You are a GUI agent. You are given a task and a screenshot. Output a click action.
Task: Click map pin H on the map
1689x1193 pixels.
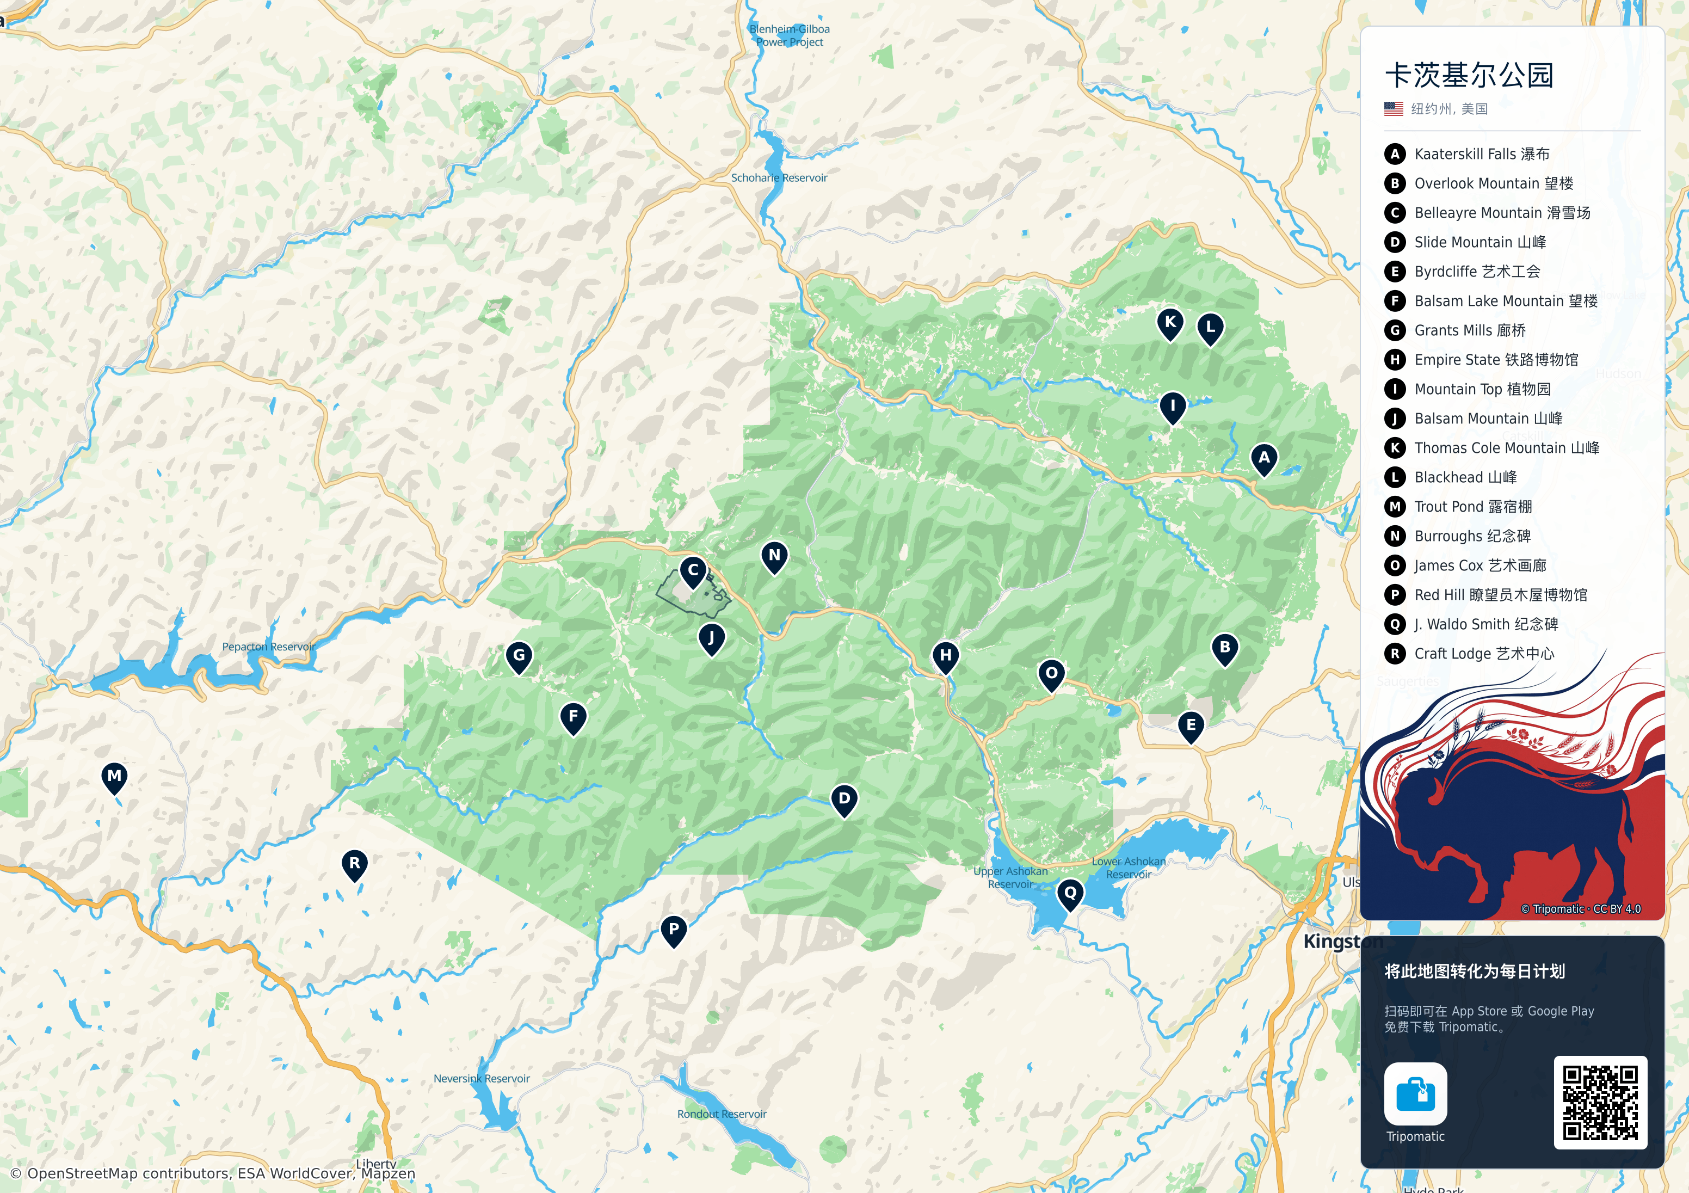click(946, 656)
